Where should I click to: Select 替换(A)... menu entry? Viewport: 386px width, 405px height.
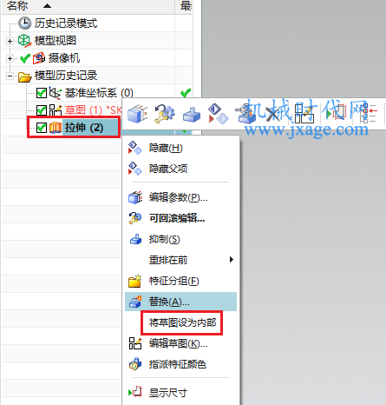coord(180,302)
